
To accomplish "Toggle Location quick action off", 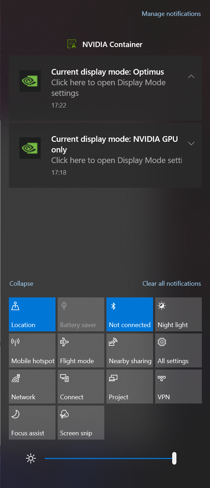I will (32, 314).
